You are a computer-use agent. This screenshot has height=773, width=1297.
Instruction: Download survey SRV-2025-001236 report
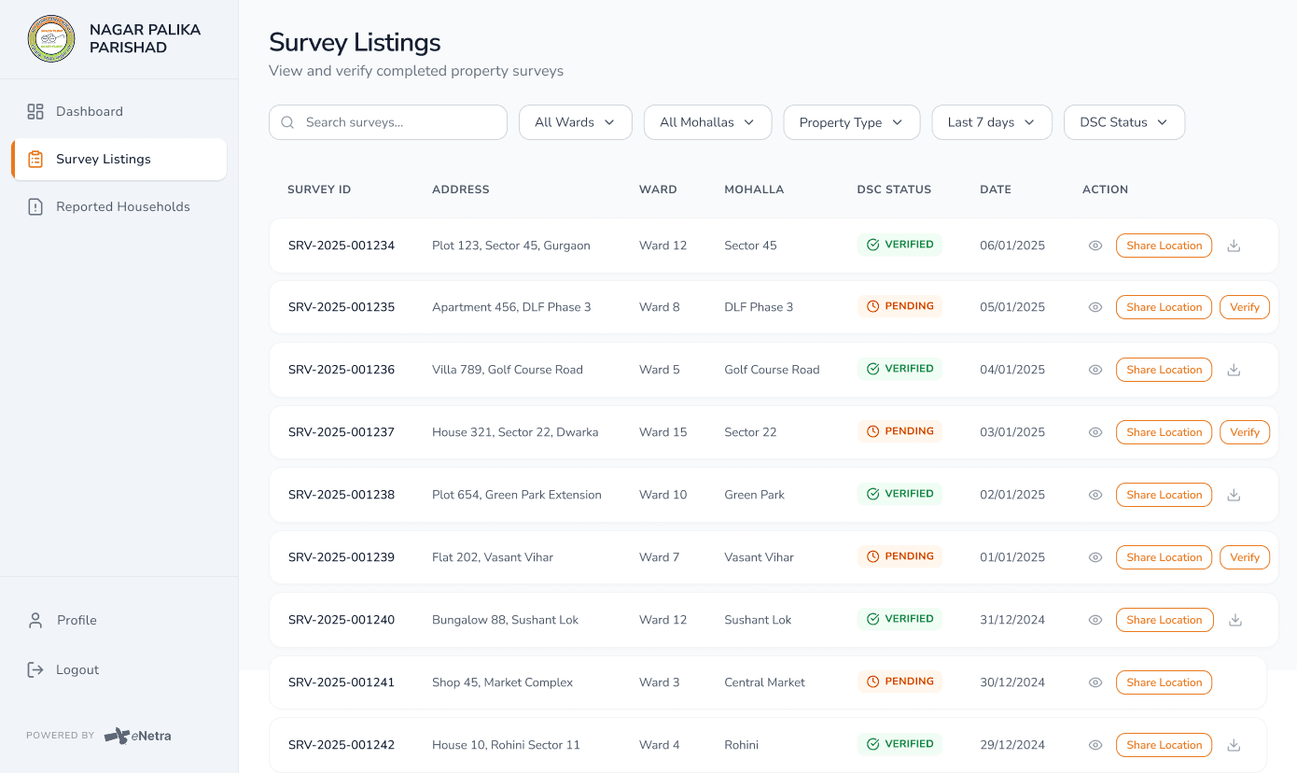pyautogui.click(x=1234, y=370)
